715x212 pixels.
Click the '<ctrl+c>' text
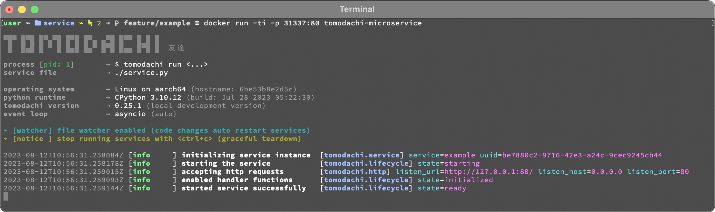point(195,139)
